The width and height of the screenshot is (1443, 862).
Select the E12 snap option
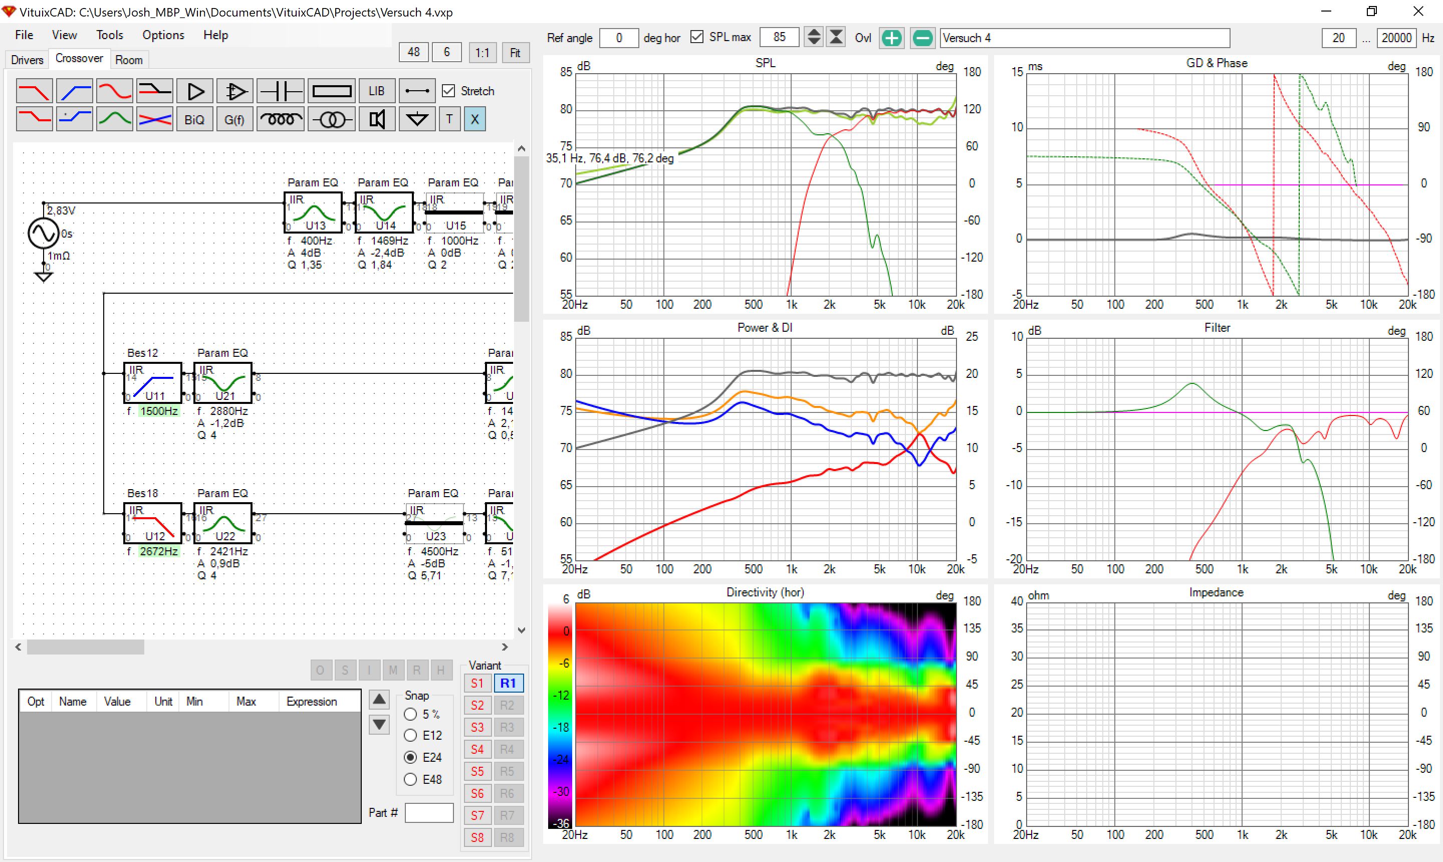coord(410,735)
